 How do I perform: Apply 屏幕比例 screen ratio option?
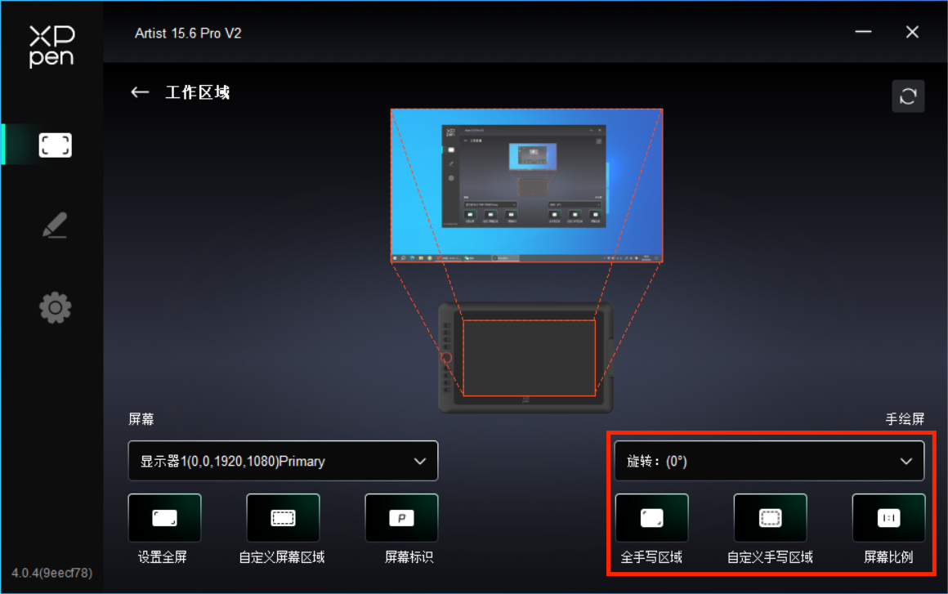coord(888,518)
